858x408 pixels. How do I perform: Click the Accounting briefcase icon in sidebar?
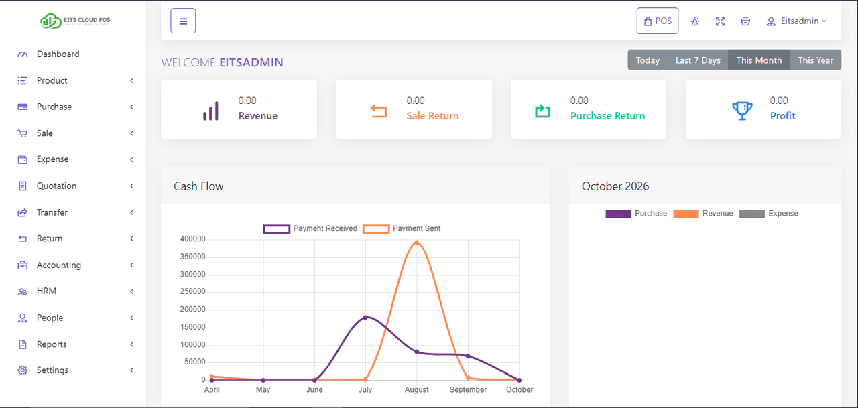23,265
